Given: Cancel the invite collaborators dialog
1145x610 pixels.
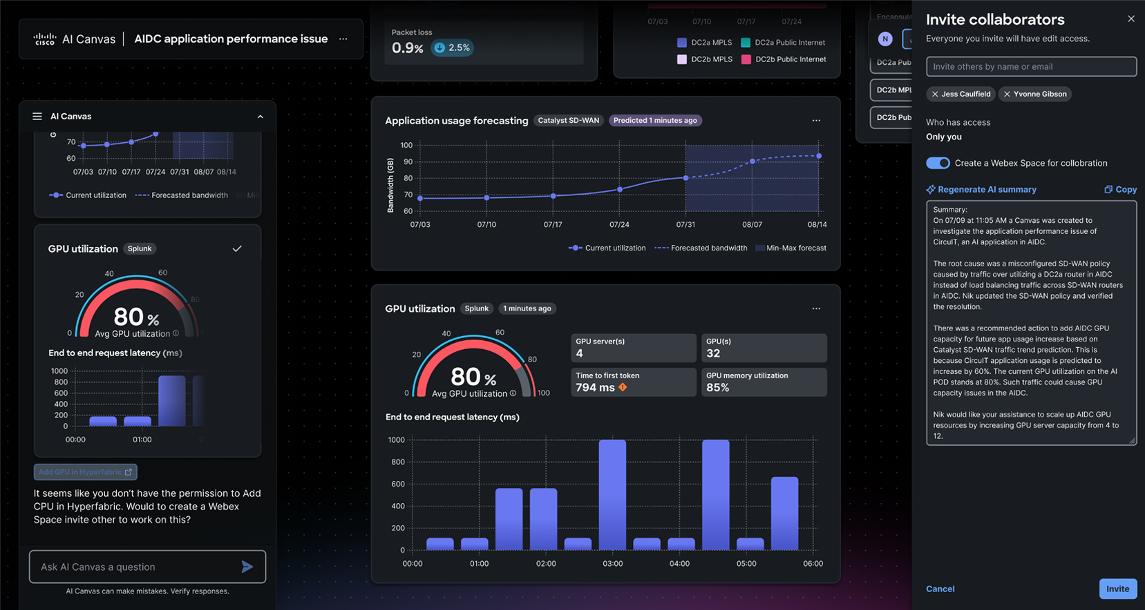Looking at the screenshot, I should (x=940, y=589).
